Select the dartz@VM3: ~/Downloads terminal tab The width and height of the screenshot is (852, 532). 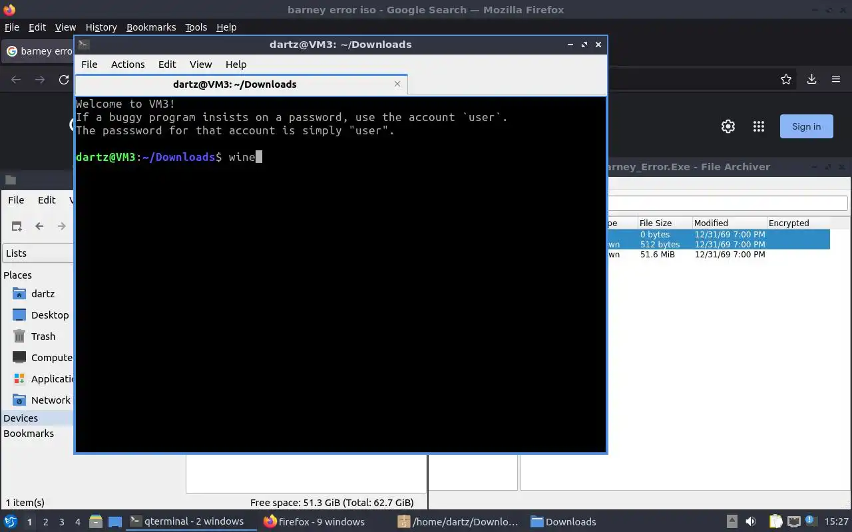(241, 84)
